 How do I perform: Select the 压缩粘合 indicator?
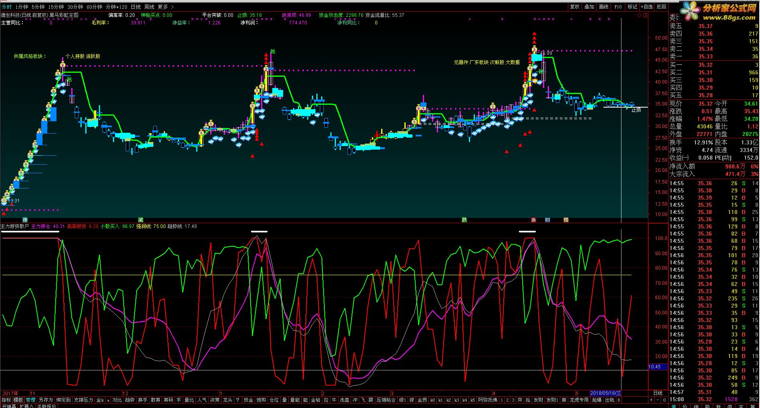tap(386, 400)
